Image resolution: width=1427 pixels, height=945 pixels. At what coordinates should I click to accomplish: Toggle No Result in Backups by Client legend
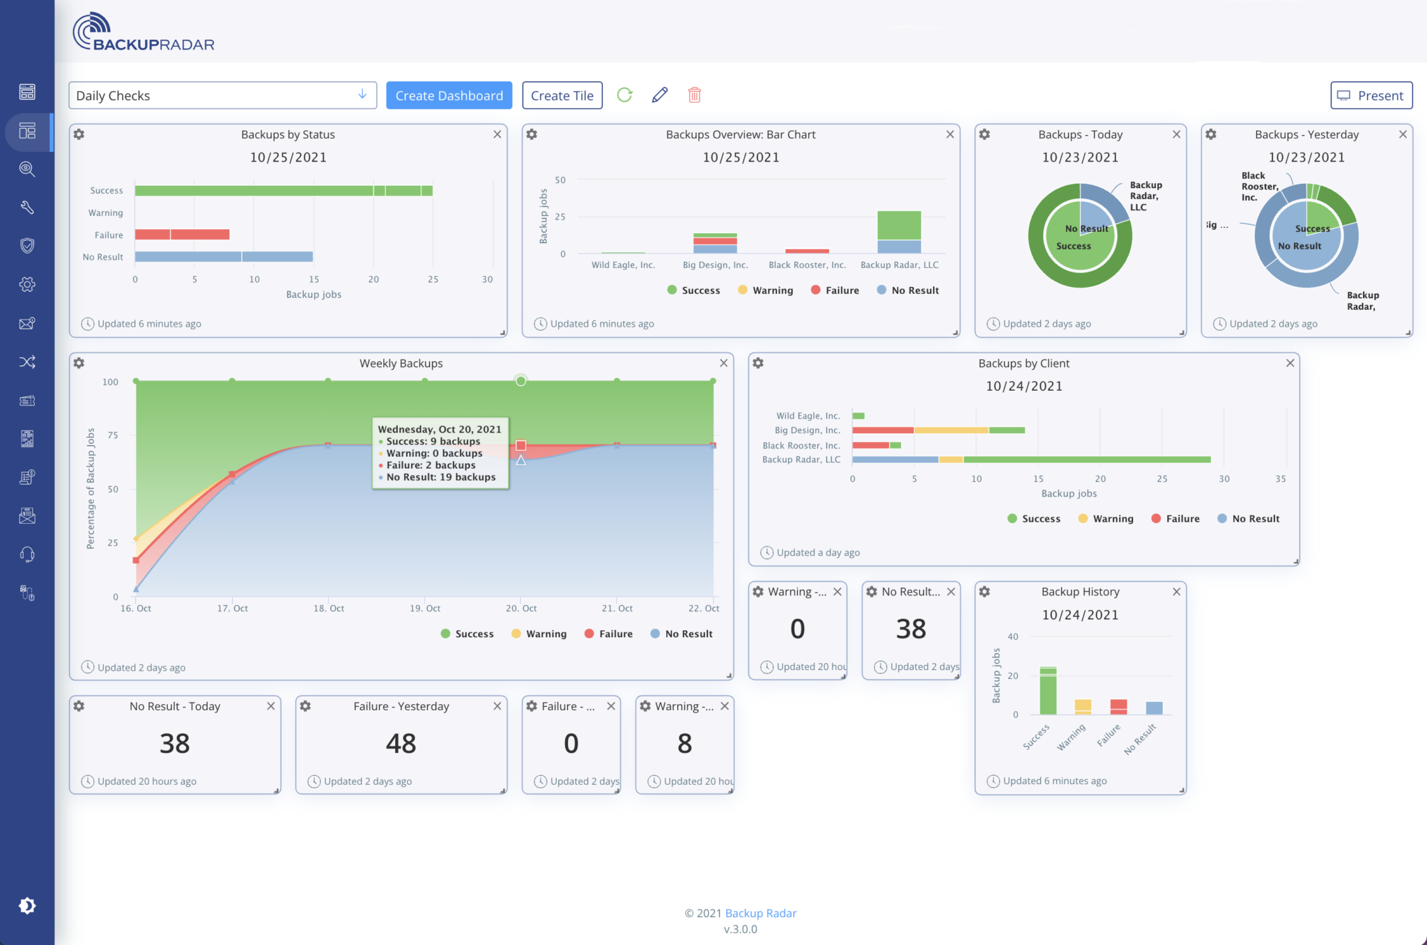coord(1248,519)
